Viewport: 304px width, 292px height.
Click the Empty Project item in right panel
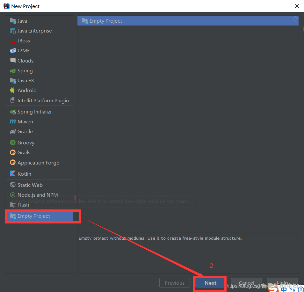pos(106,21)
